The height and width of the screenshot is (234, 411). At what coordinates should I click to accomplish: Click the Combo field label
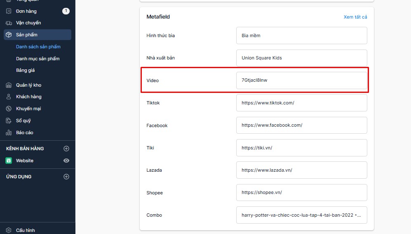[x=154, y=215]
